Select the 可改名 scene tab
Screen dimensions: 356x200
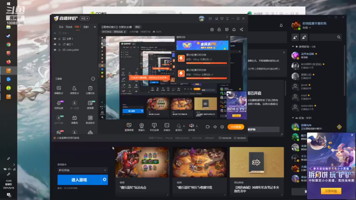tap(69, 27)
